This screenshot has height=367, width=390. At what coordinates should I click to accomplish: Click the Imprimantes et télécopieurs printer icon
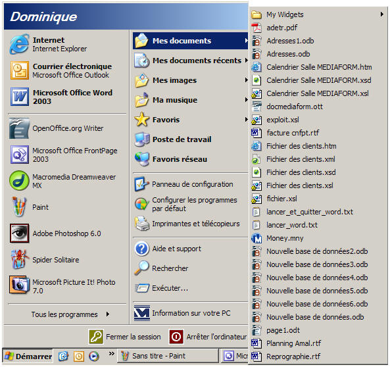141,224
